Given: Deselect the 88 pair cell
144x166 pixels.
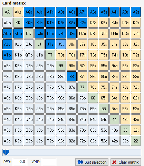Looking at the screenshot, I should coord(71,77).
